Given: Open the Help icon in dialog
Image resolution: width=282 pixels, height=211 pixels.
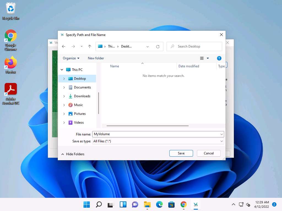Looking at the screenshot, I should (219, 58).
